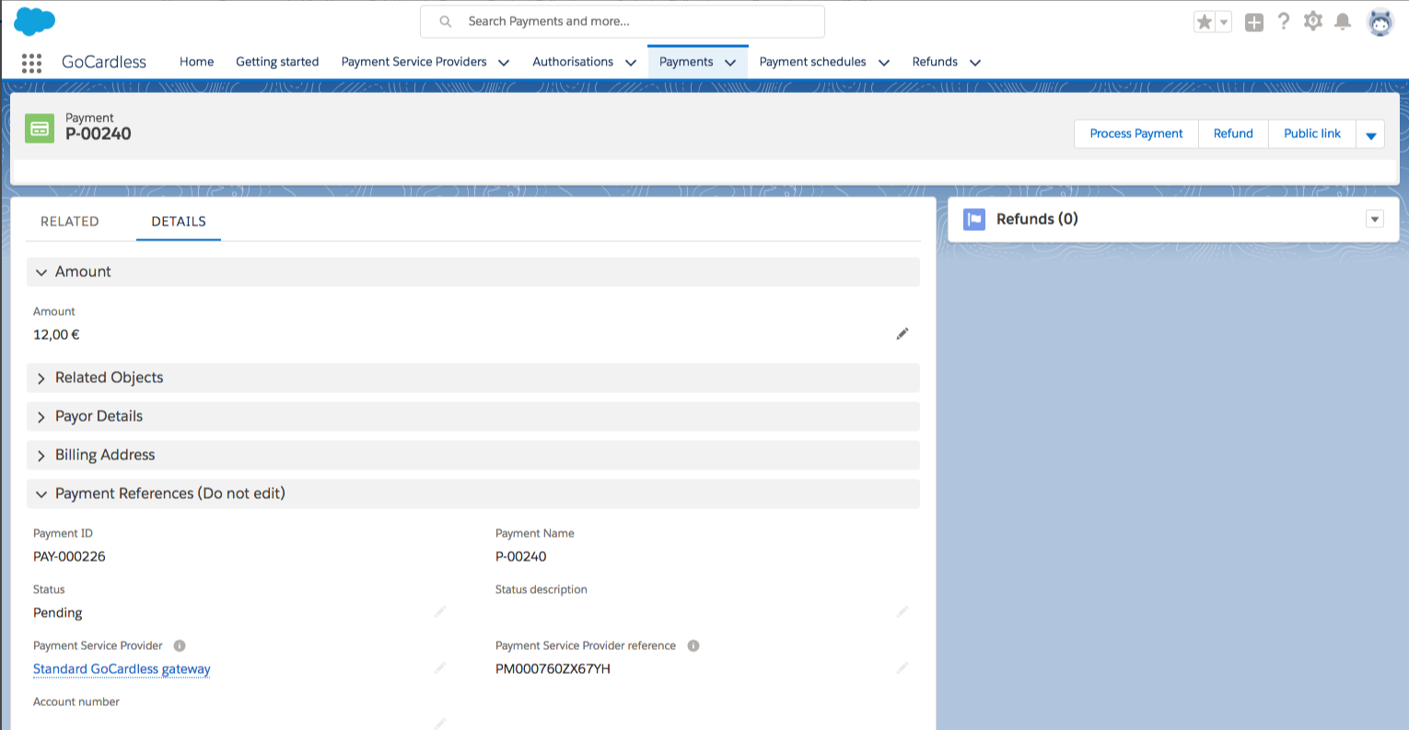This screenshot has height=730, width=1409.
Task: Open the Payment schedules tab
Action: click(813, 62)
